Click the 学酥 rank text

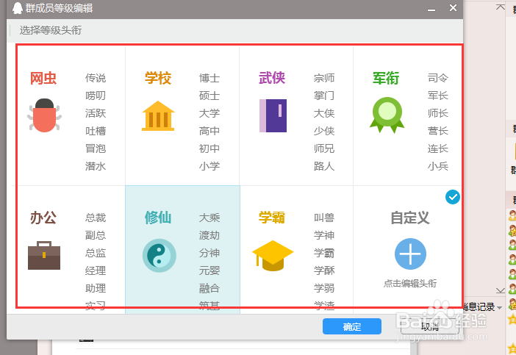coord(324,270)
